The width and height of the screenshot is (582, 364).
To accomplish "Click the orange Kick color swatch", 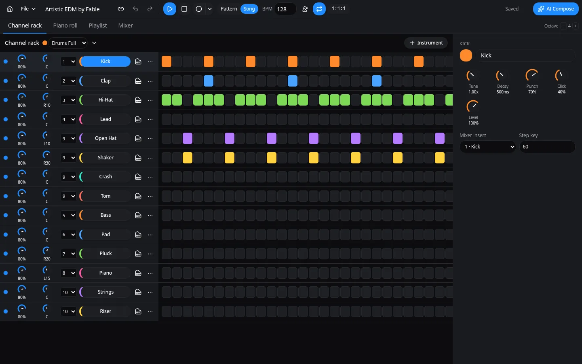I will click(x=466, y=55).
